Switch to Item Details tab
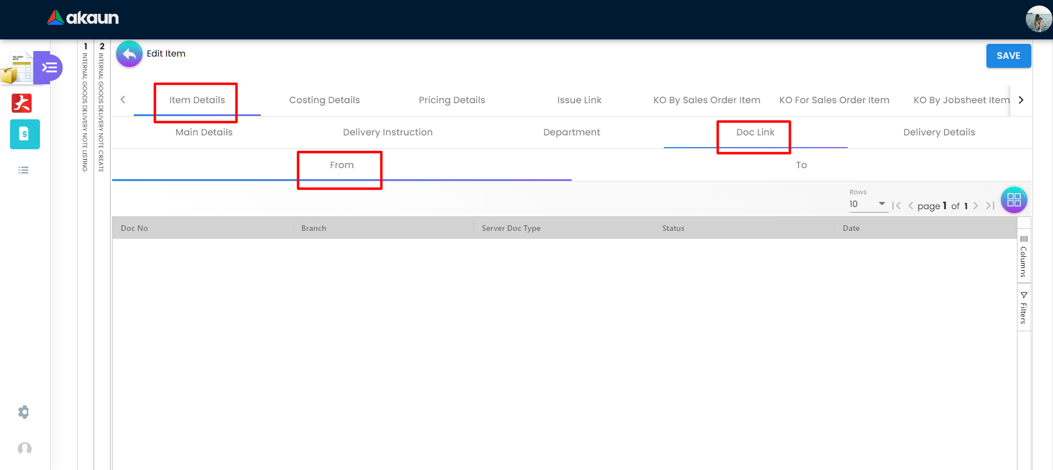Image resolution: width=1053 pixels, height=470 pixels. point(197,100)
